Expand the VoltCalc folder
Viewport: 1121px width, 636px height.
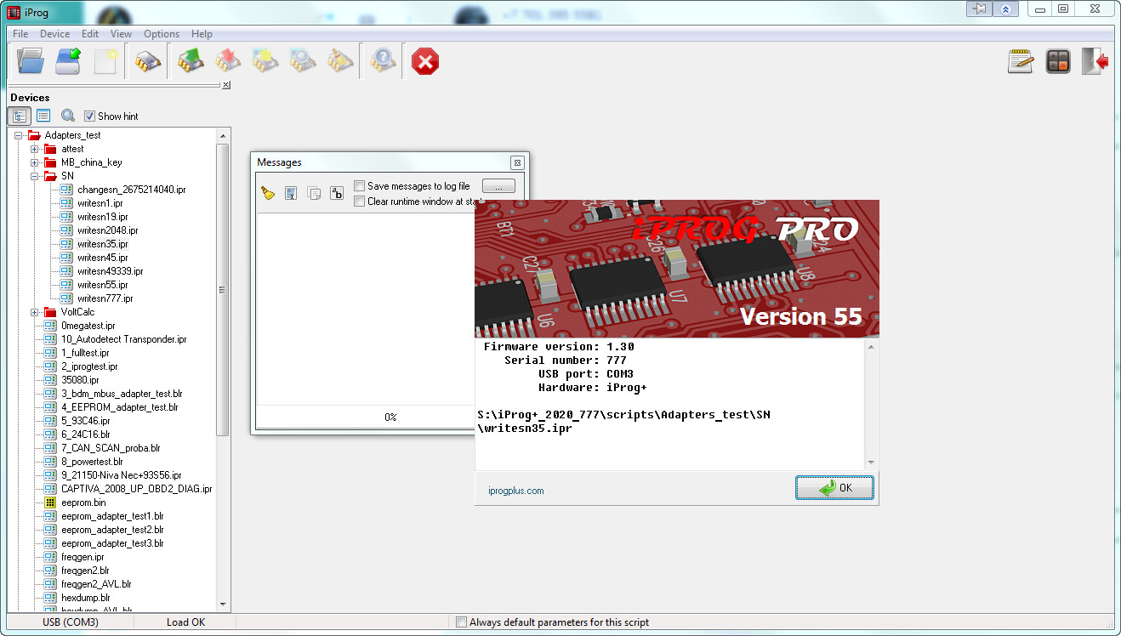(x=35, y=312)
